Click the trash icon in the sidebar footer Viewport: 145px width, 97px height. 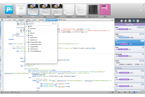(x=129, y=92)
